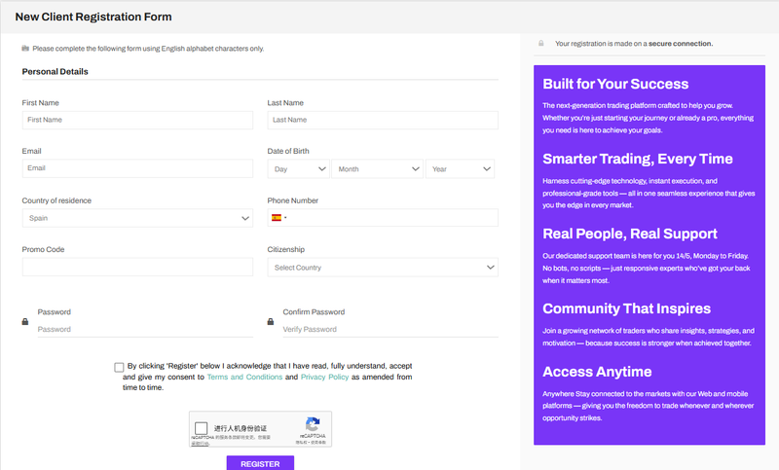Click the 'New Client Registration Form' title
The height and width of the screenshot is (470, 779).
click(x=93, y=17)
